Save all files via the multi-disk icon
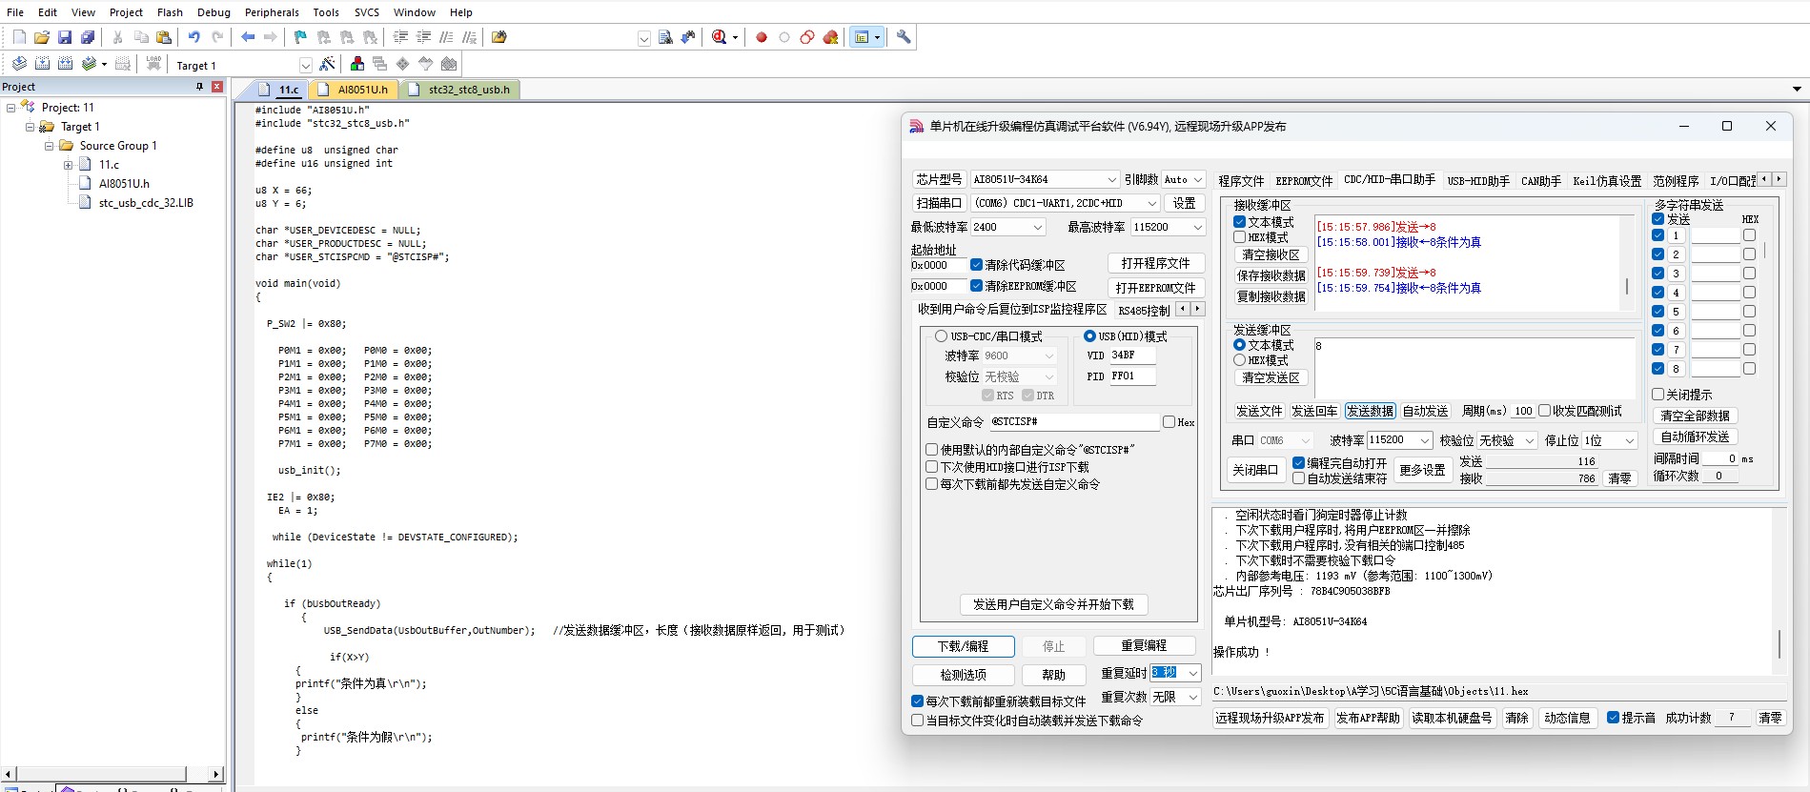The width and height of the screenshot is (1810, 792). click(88, 37)
